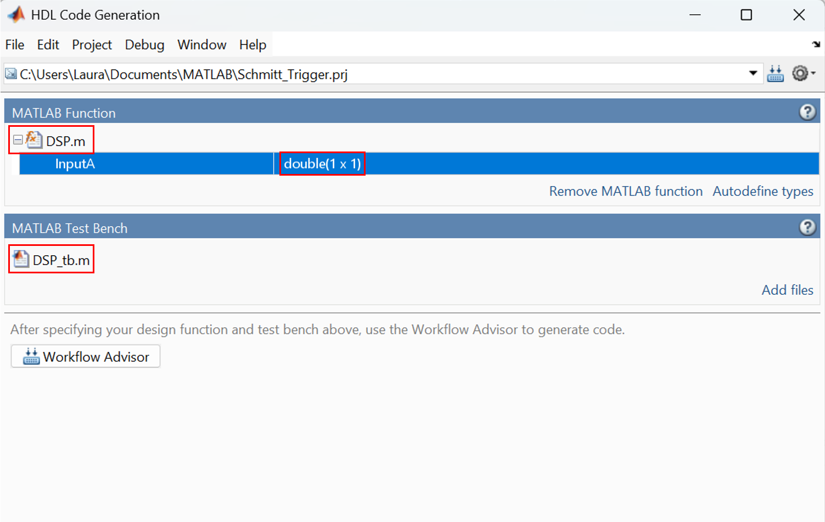The height and width of the screenshot is (522, 825).
Task: Open the Debug menu
Action: pos(144,44)
